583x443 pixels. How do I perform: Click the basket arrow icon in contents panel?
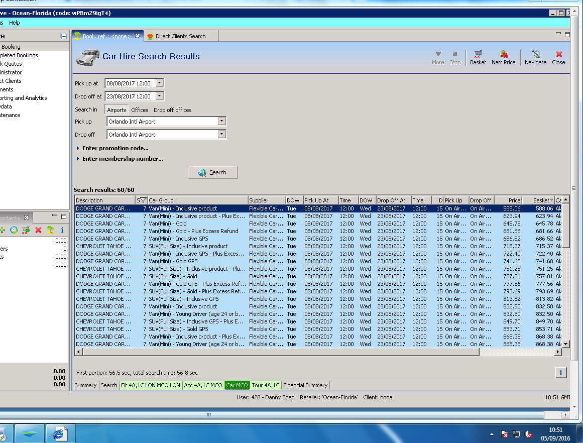point(26,230)
